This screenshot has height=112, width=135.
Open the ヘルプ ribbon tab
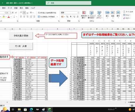pos(33,8)
